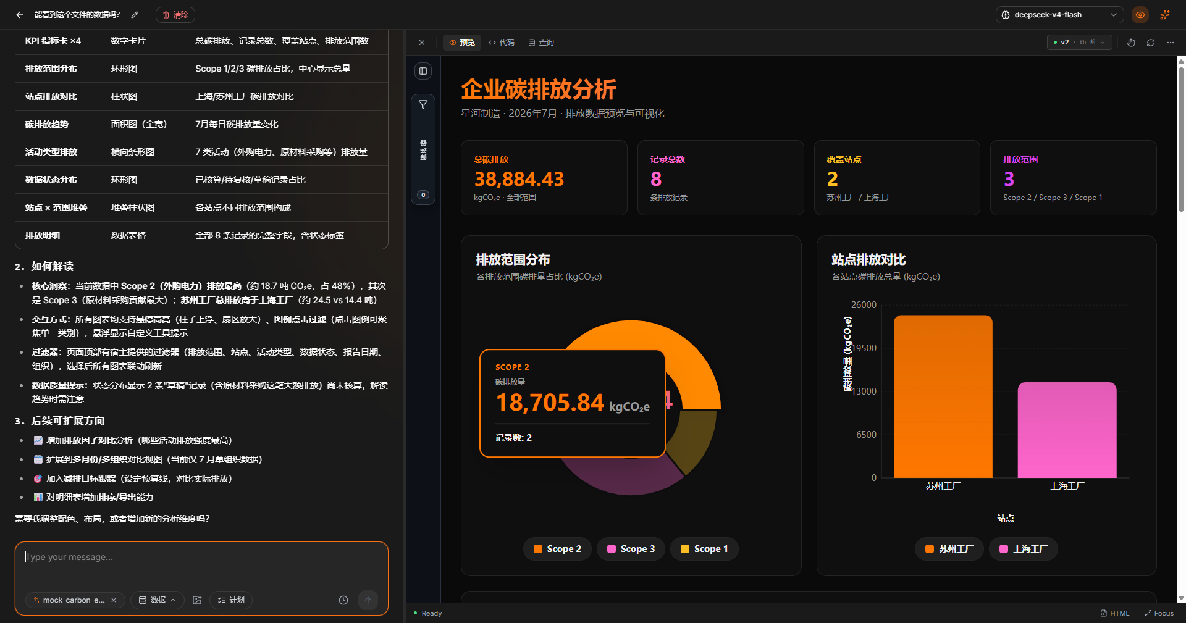Refresh the preview with reload icon
The image size is (1186, 623).
tap(1151, 43)
